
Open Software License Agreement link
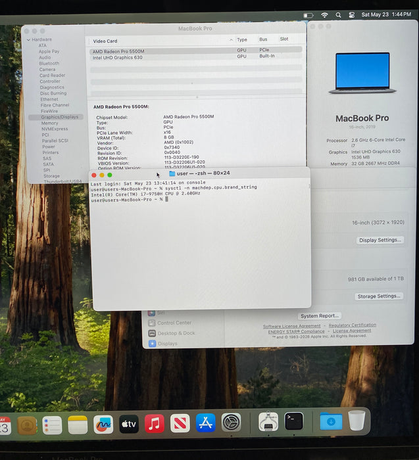[291, 326]
